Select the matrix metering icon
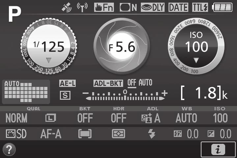 coord(118,134)
